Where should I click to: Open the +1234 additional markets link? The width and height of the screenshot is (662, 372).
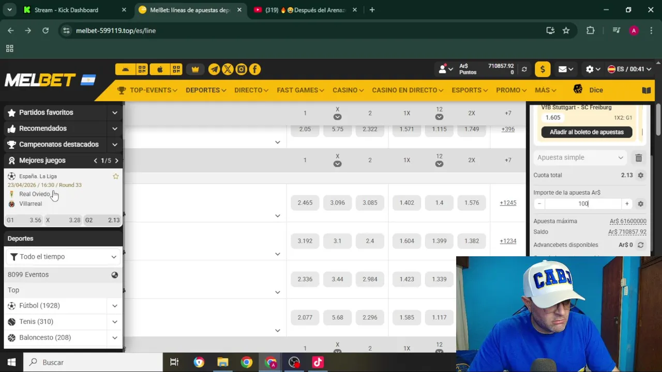[508, 241]
